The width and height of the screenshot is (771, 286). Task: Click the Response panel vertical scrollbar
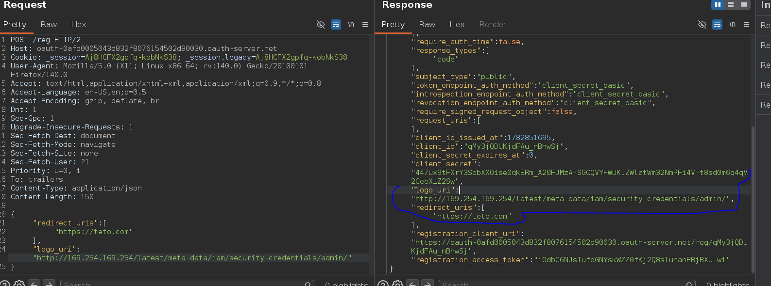753,199
